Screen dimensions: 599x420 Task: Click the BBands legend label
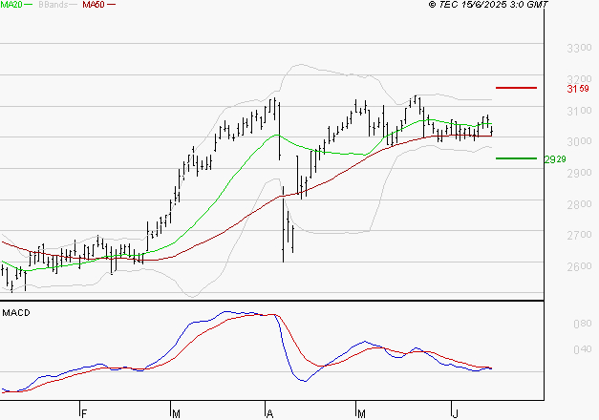(53, 5)
